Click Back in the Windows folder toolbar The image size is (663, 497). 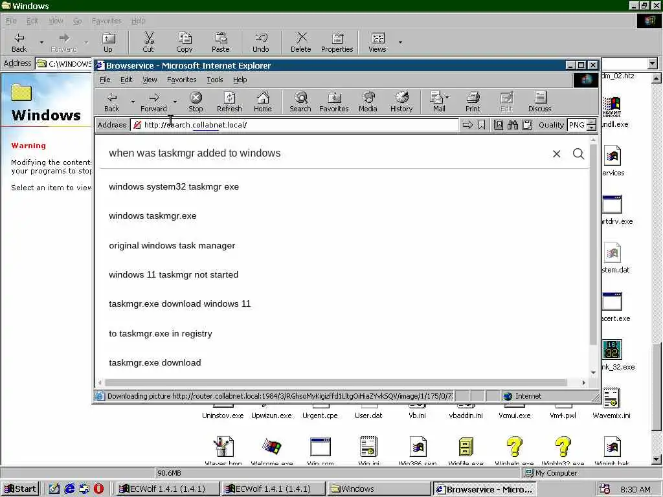(x=19, y=42)
